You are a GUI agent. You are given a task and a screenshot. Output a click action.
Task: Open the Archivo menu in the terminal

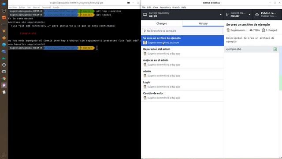point(13,8)
